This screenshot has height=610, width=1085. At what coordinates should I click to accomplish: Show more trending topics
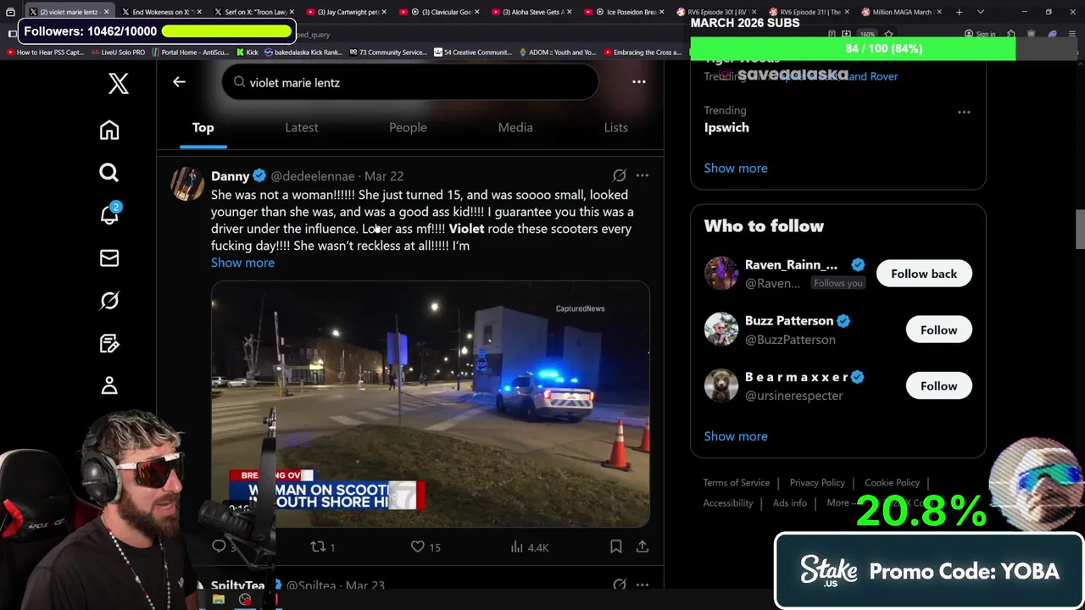click(736, 168)
